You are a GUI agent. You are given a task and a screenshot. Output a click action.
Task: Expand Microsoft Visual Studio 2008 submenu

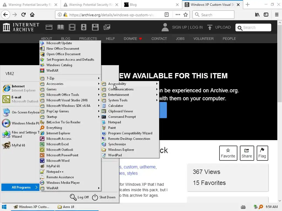coord(70,100)
